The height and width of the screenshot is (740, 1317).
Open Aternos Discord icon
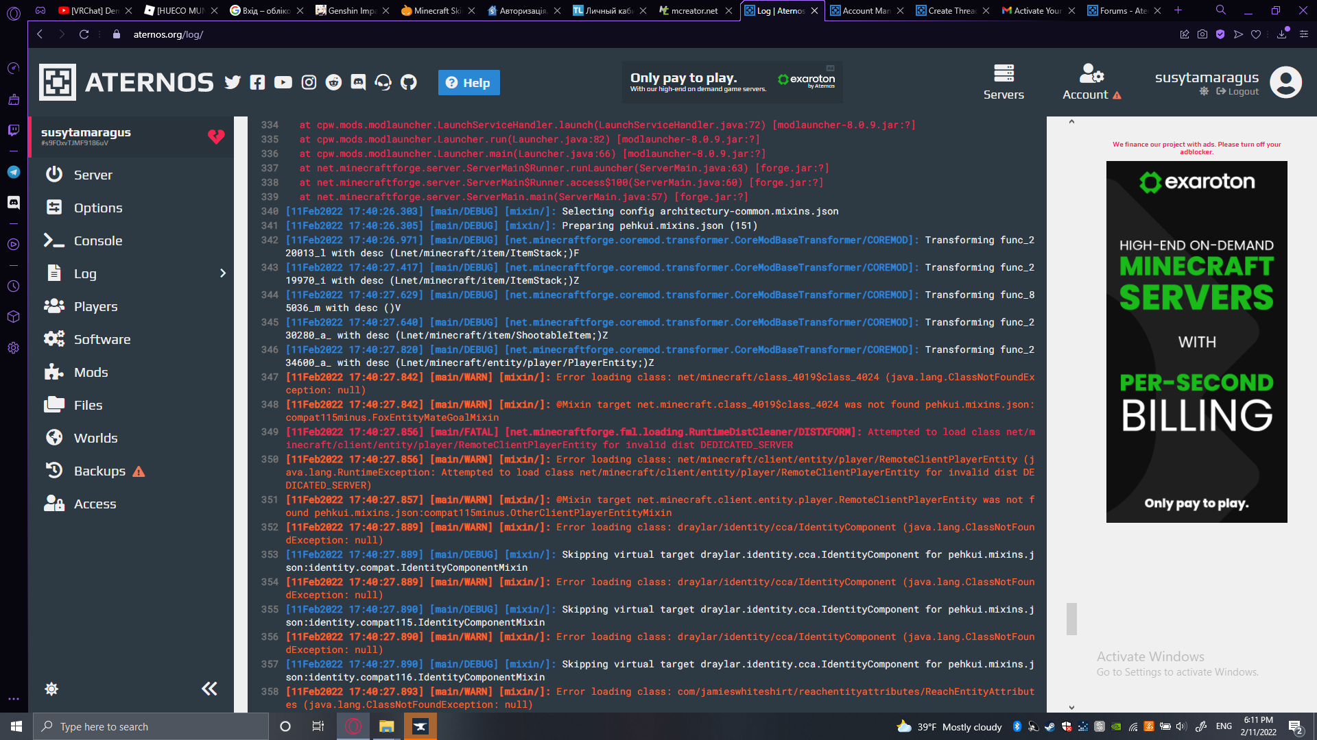click(x=358, y=82)
